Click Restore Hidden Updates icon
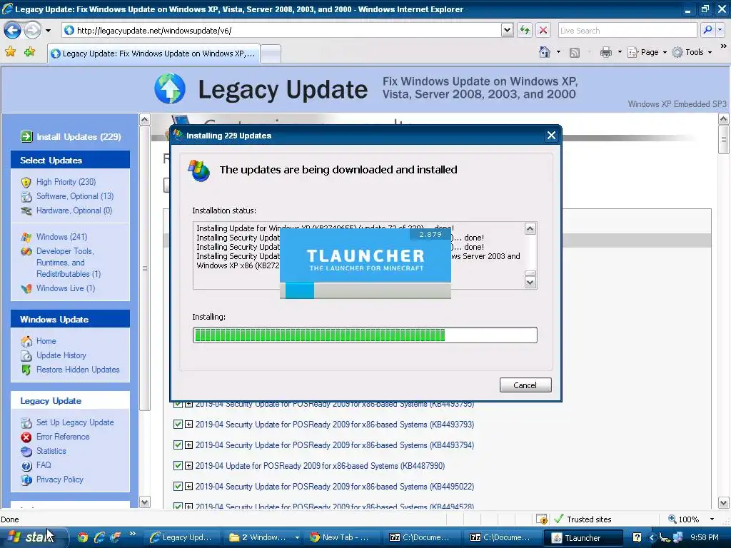731x548 pixels. 26,370
